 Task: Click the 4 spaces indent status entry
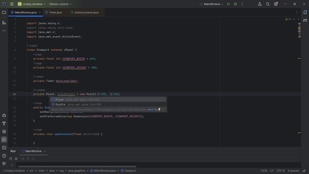(293, 171)
